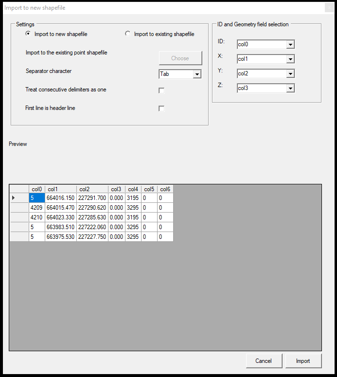Open the ID field dropdown showing col0
Screen dimensions: 337x377
pos(266,44)
